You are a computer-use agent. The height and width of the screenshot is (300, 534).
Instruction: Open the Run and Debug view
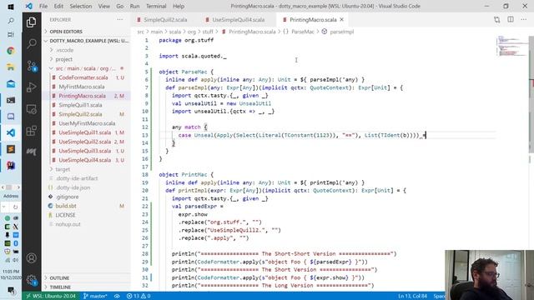click(x=32, y=87)
